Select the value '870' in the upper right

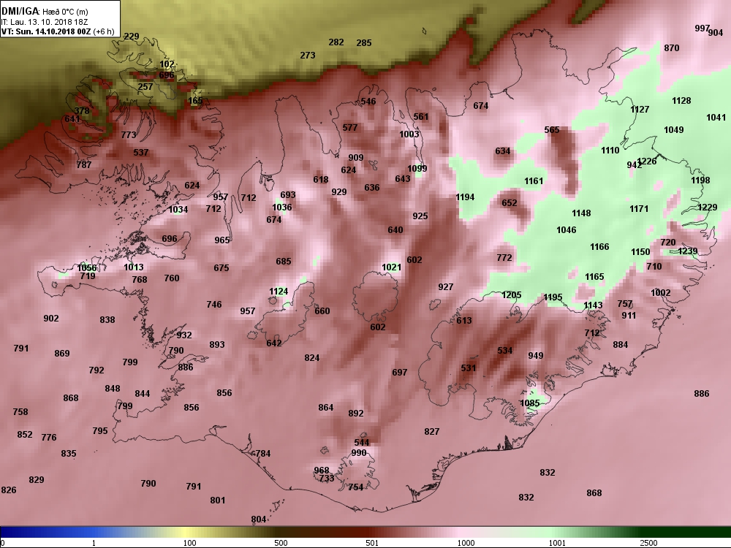(x=672, y=48)
